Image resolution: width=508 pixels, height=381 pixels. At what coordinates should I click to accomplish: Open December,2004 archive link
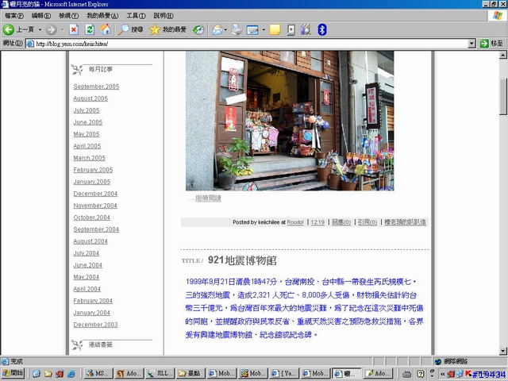click(95, 194)
